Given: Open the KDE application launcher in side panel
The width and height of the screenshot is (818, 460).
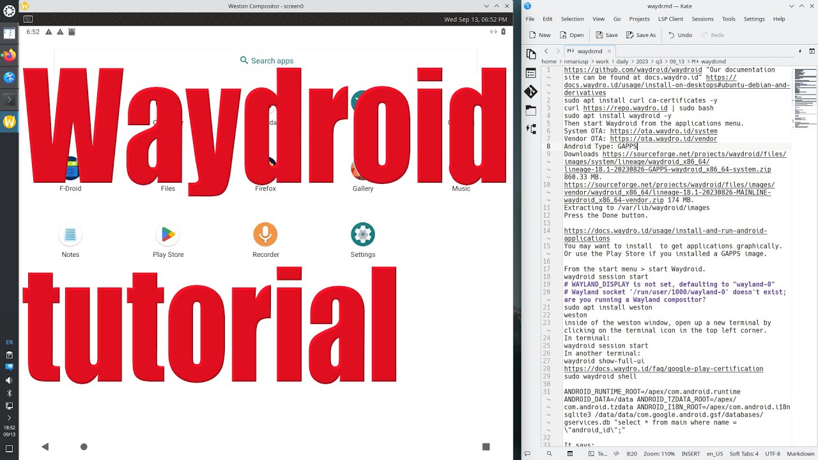Looking at the screenshot, I should tap(9, 11).
